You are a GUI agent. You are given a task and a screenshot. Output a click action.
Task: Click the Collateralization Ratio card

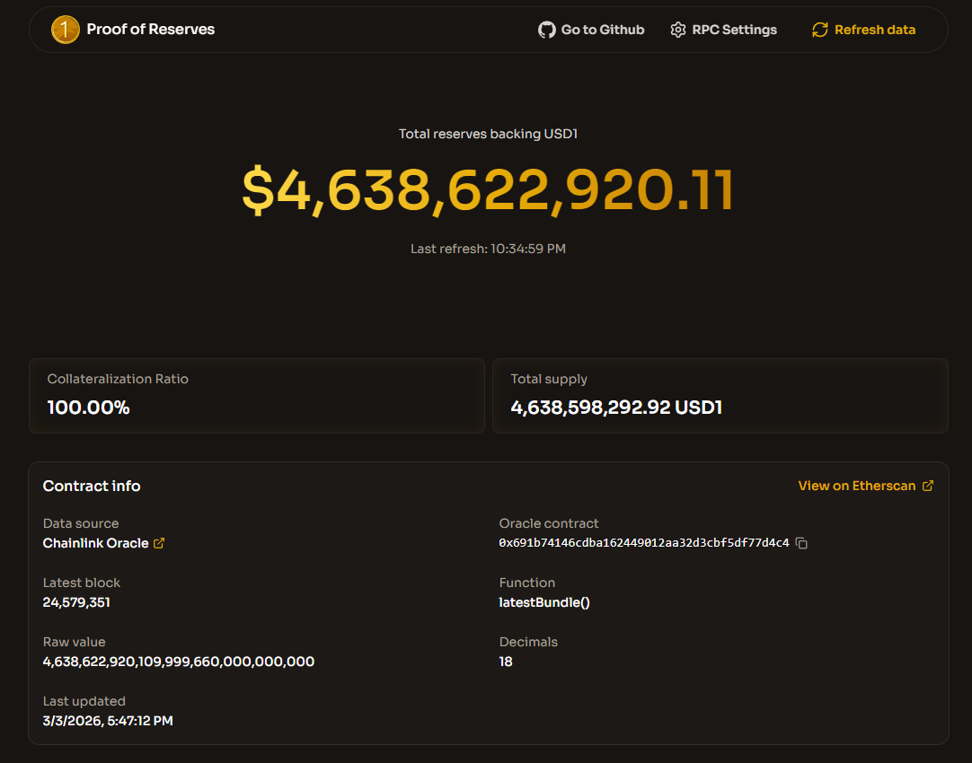click(256, 396)
